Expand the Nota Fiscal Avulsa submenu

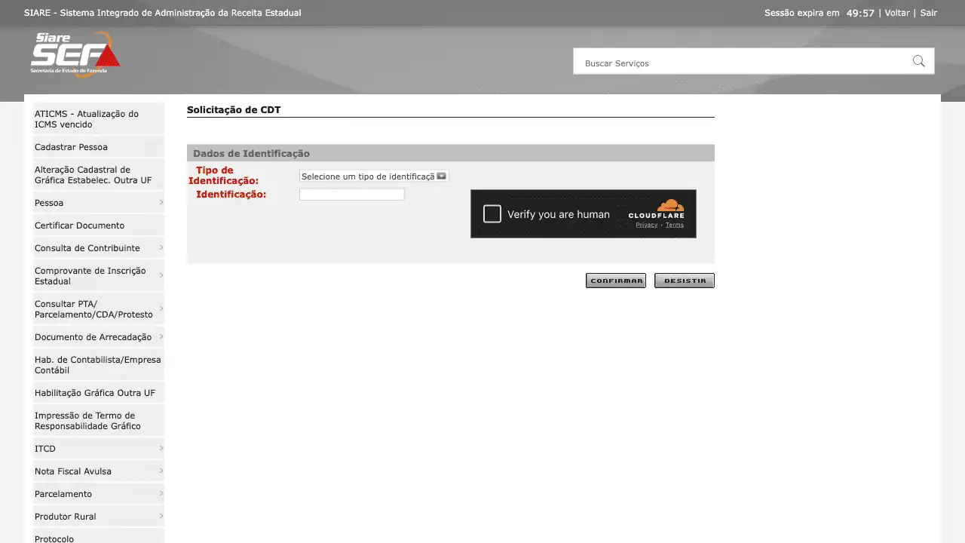(161, 471)
